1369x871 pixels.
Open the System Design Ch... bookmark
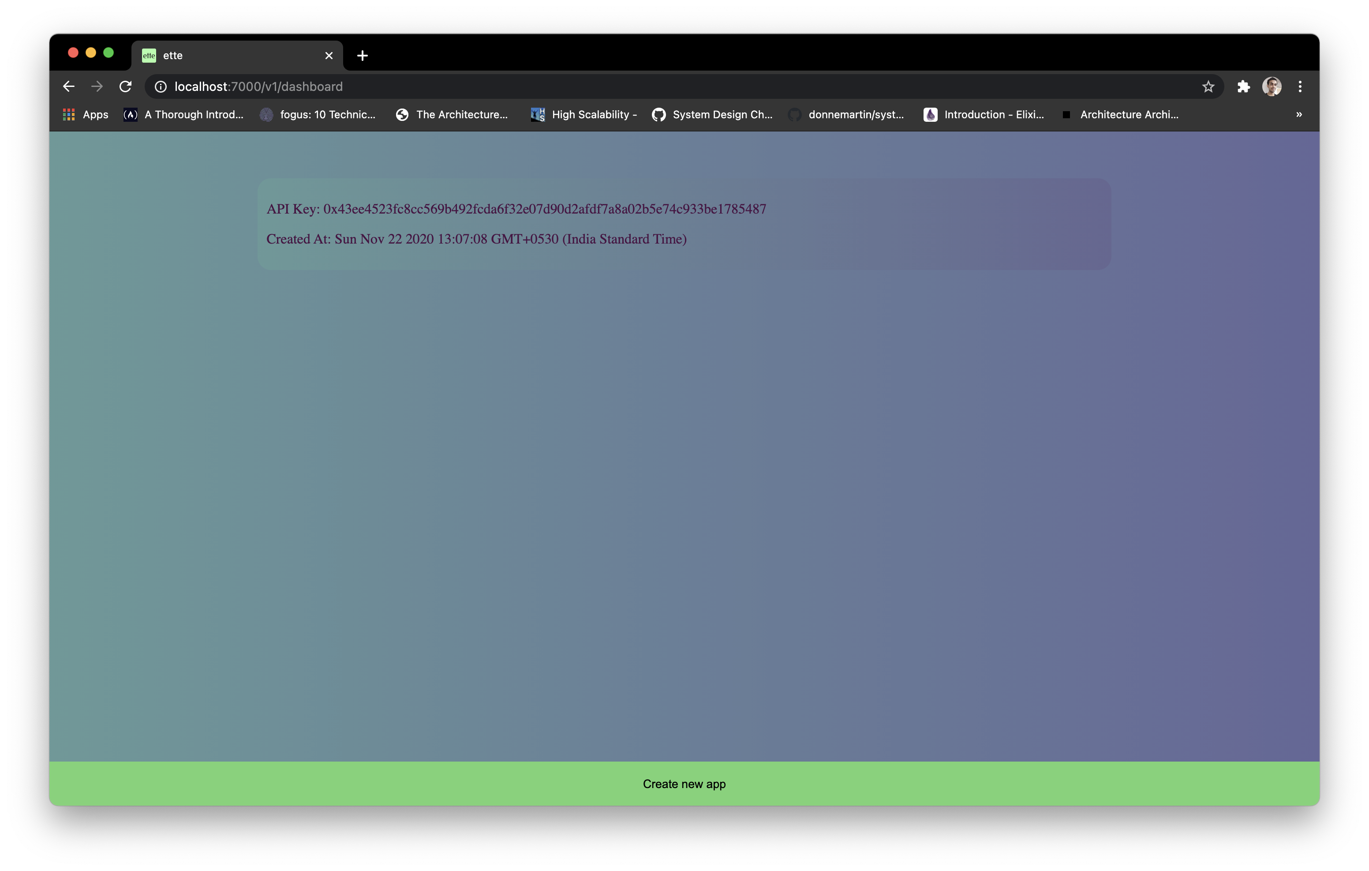[712, 114]
